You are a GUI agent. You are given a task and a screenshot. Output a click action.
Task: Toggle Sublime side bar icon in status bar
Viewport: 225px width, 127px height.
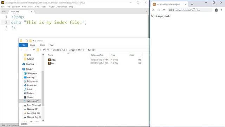(4, 125)
